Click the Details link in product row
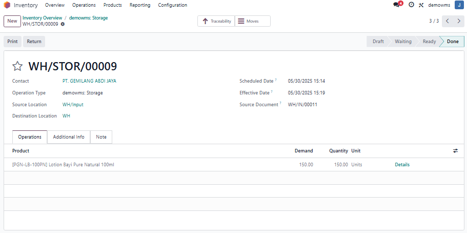The height and width of the screenshot is (233, 467). [x=402, y=165]
